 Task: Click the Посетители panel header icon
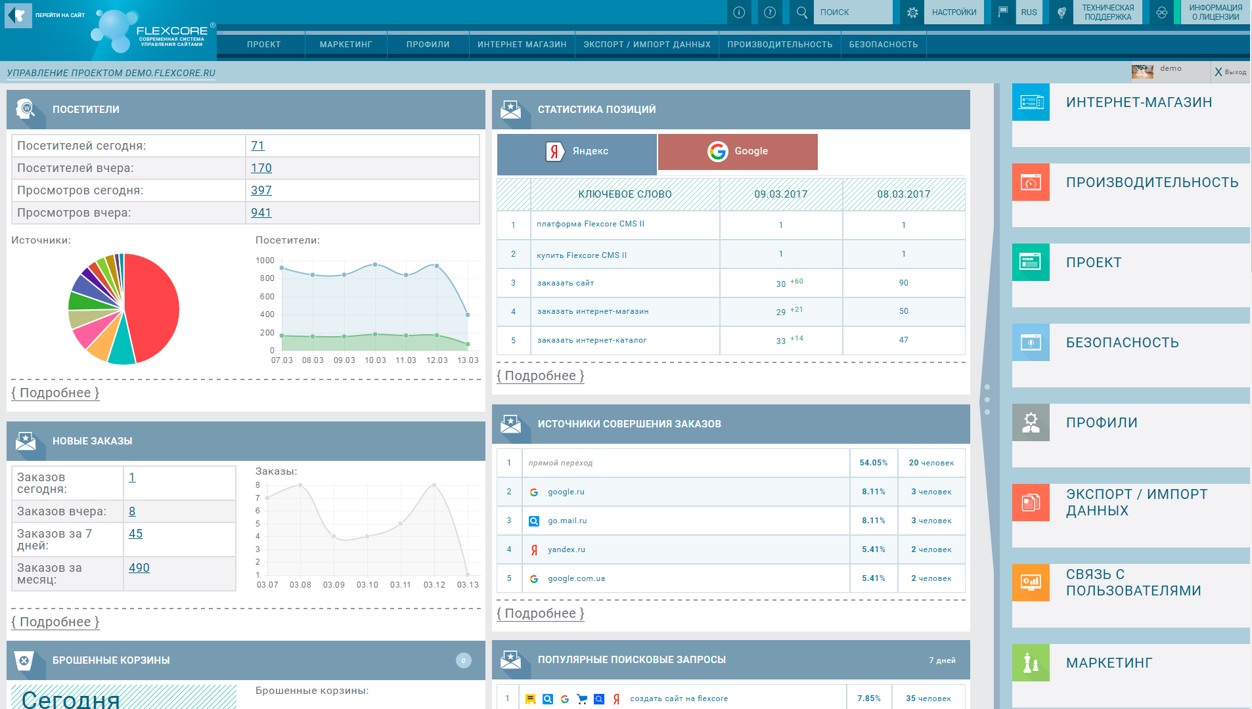[26, 109]
